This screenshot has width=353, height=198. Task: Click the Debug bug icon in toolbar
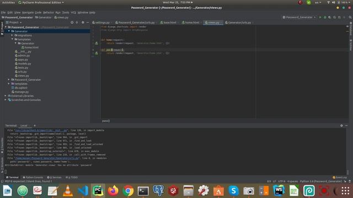325,17
